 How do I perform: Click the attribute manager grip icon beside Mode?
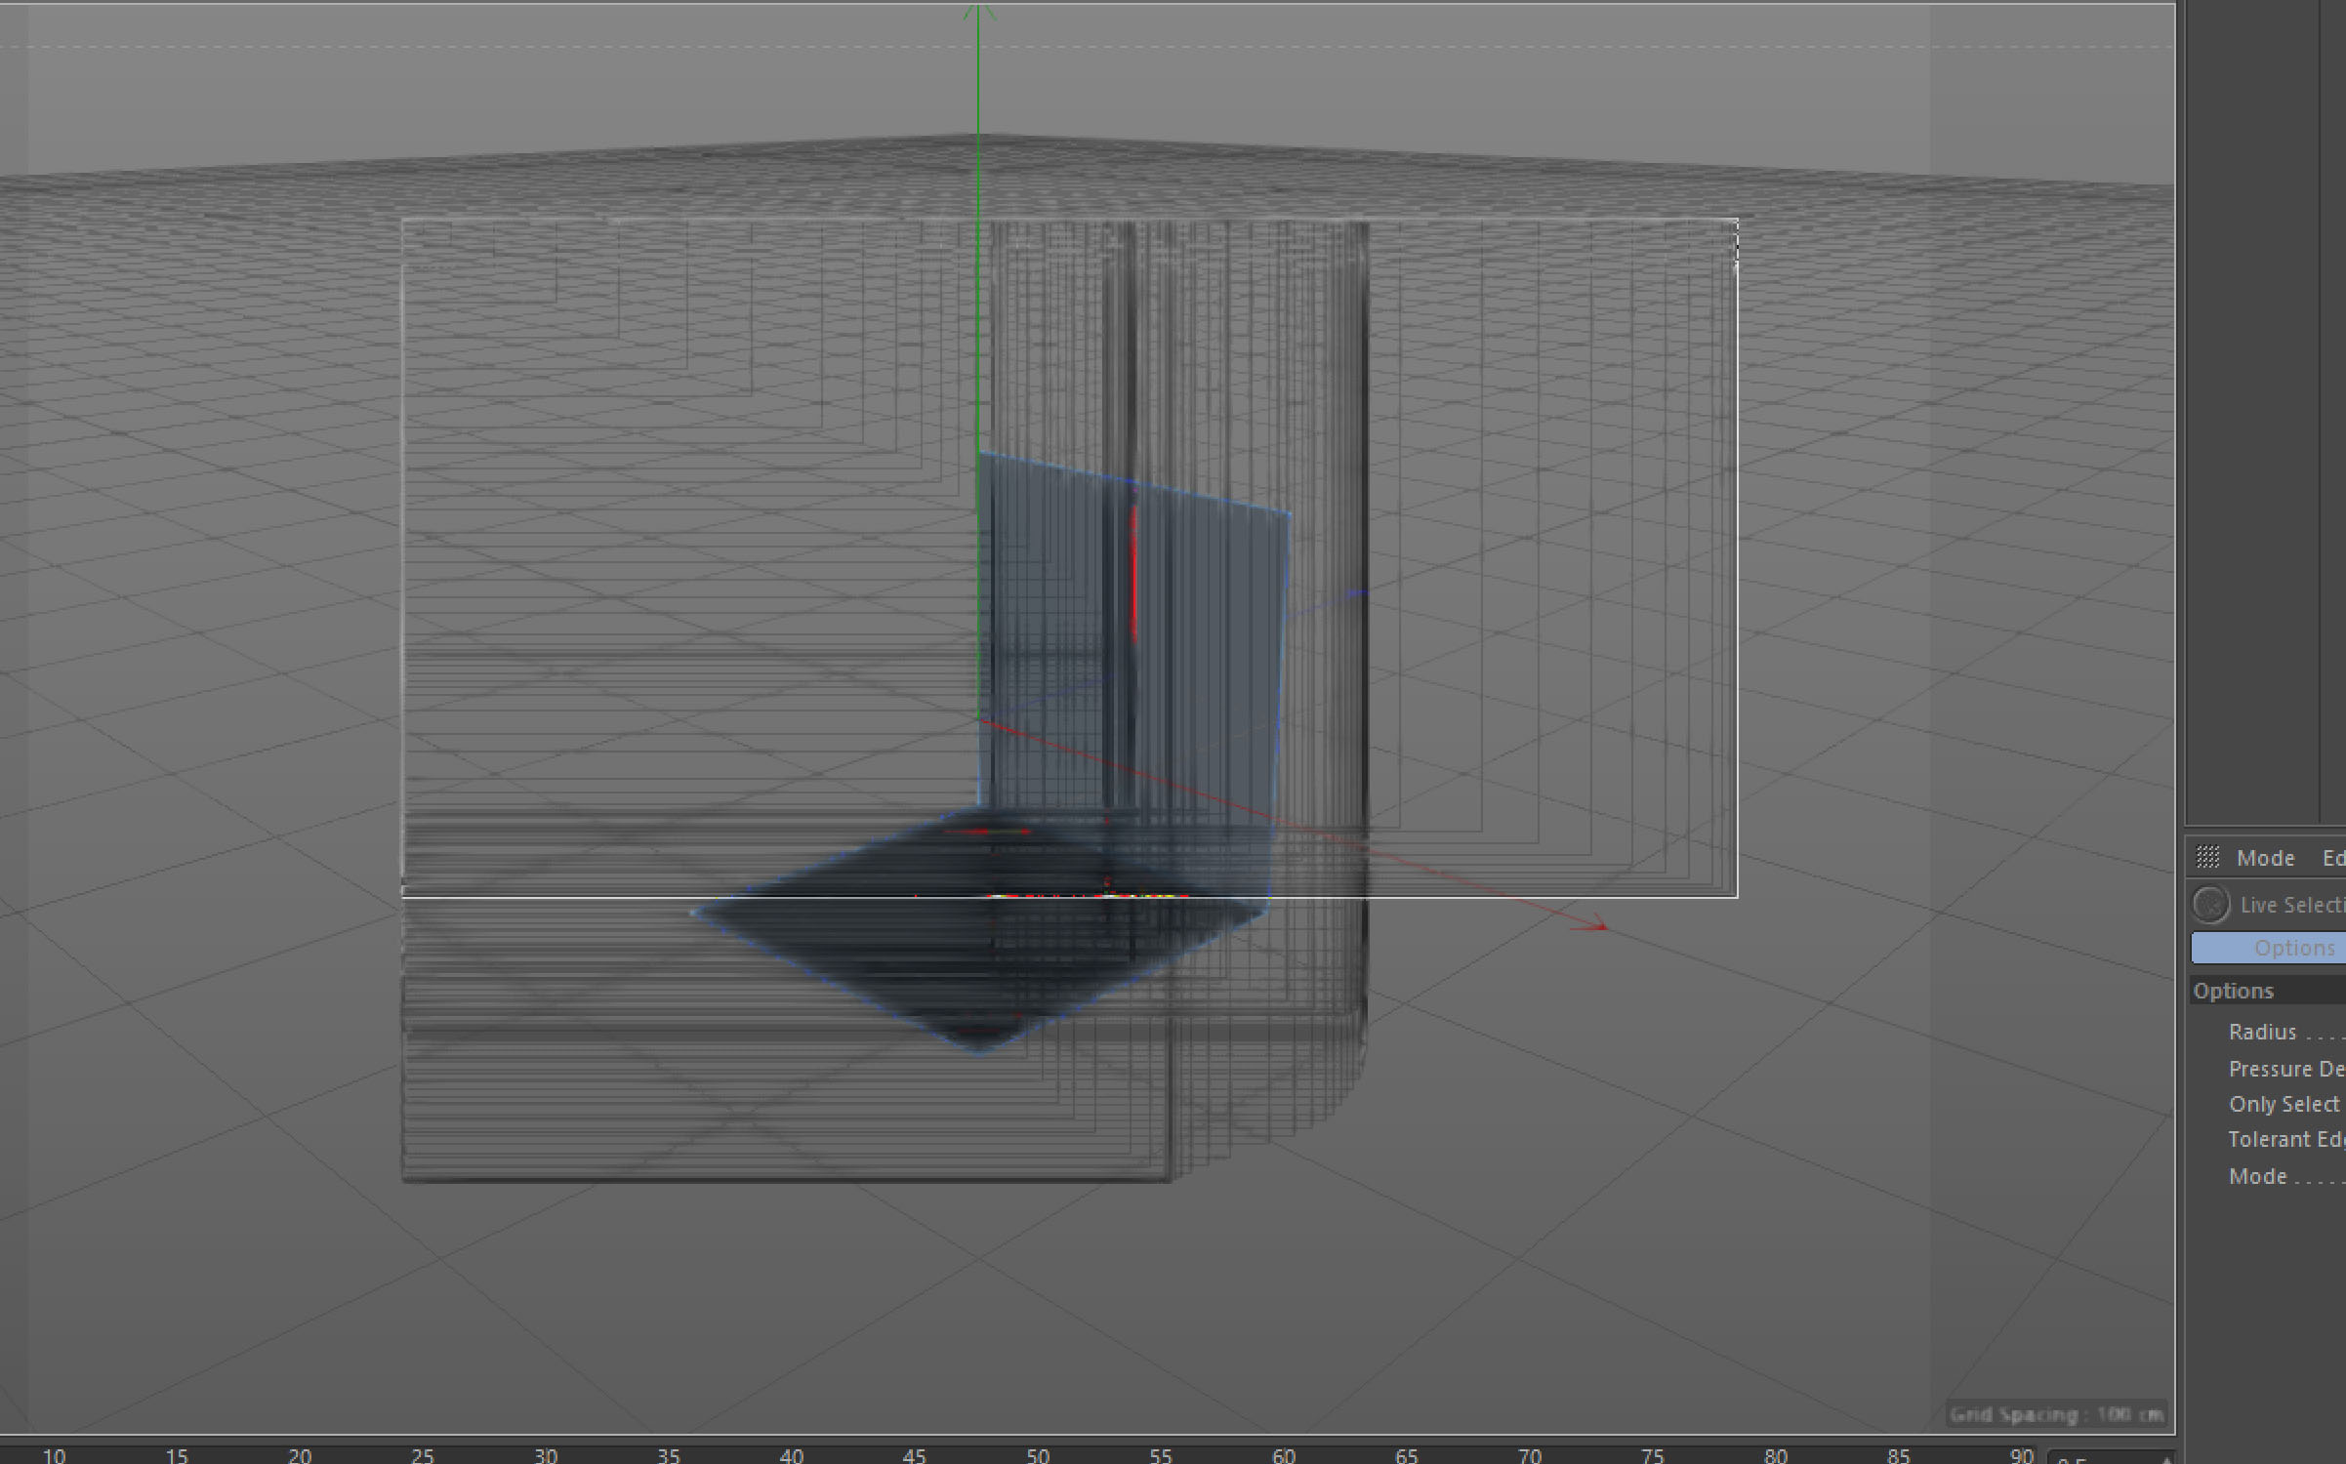tap(2207, 857)
